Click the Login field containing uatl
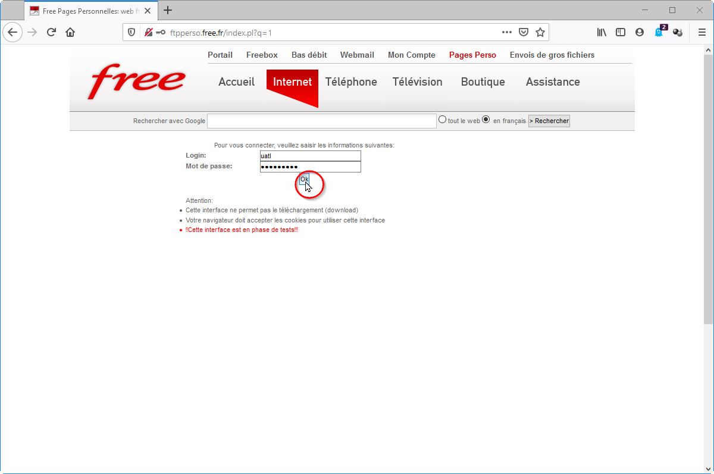Viewport: 714px width, 474px height. click(x=311, y=156)
